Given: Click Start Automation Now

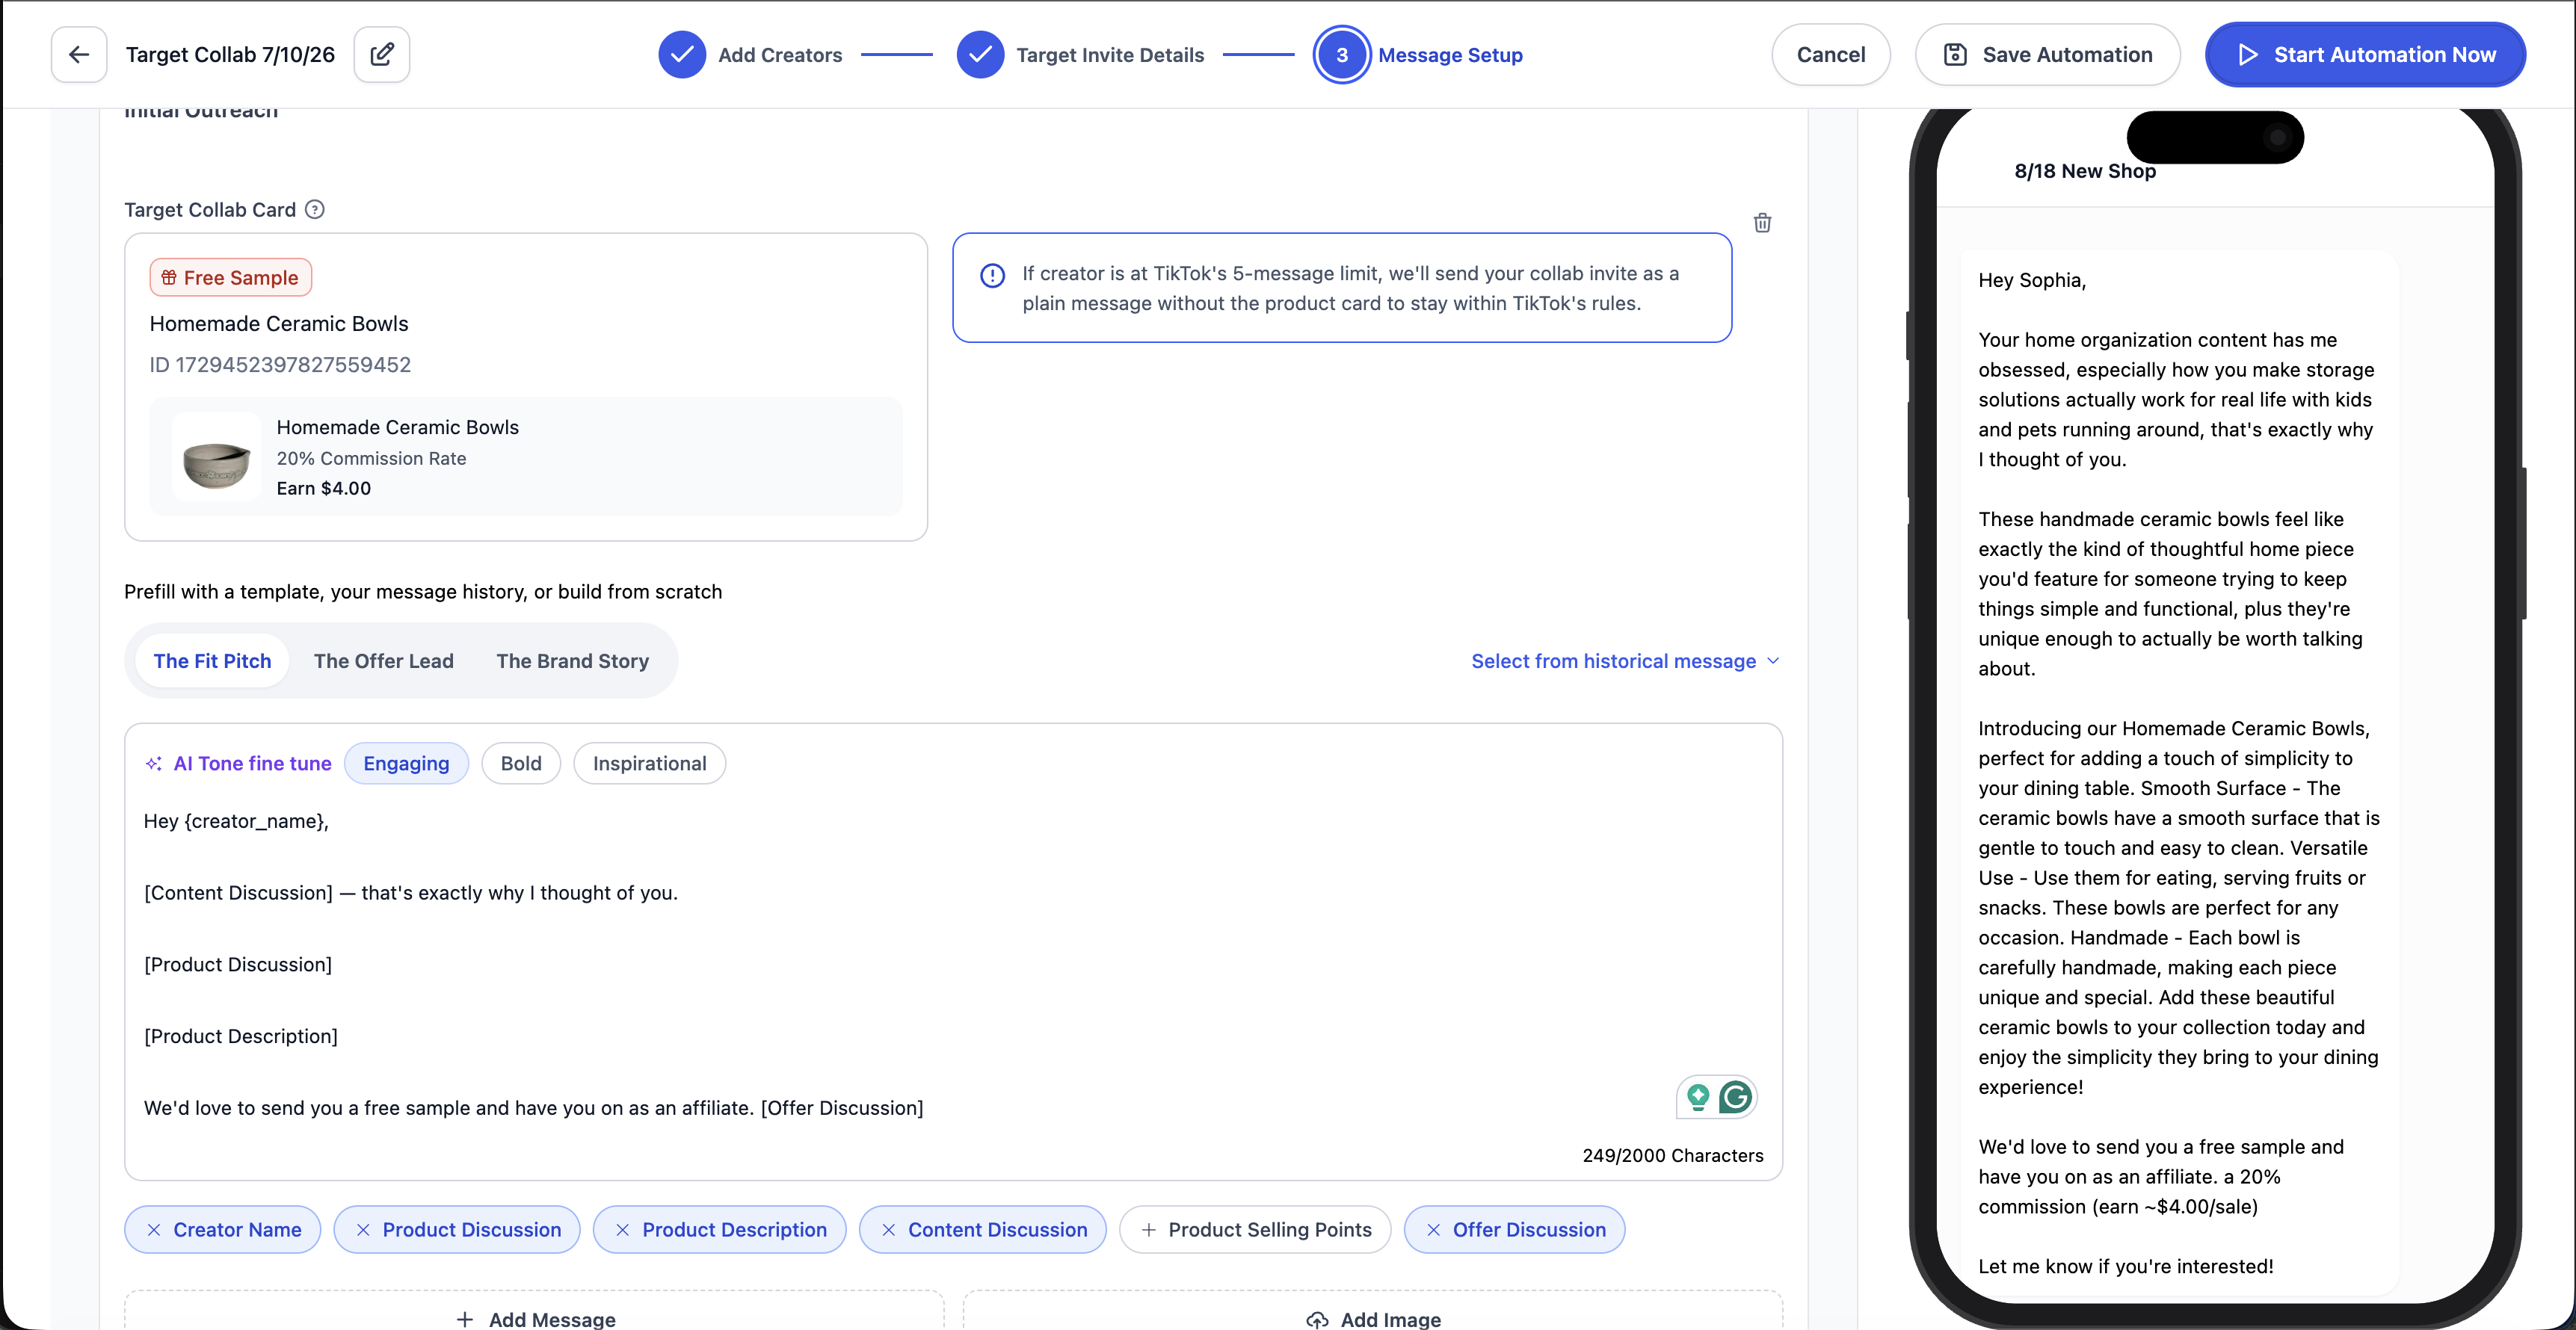Looking at the screenshot, I should (2365, 55).
